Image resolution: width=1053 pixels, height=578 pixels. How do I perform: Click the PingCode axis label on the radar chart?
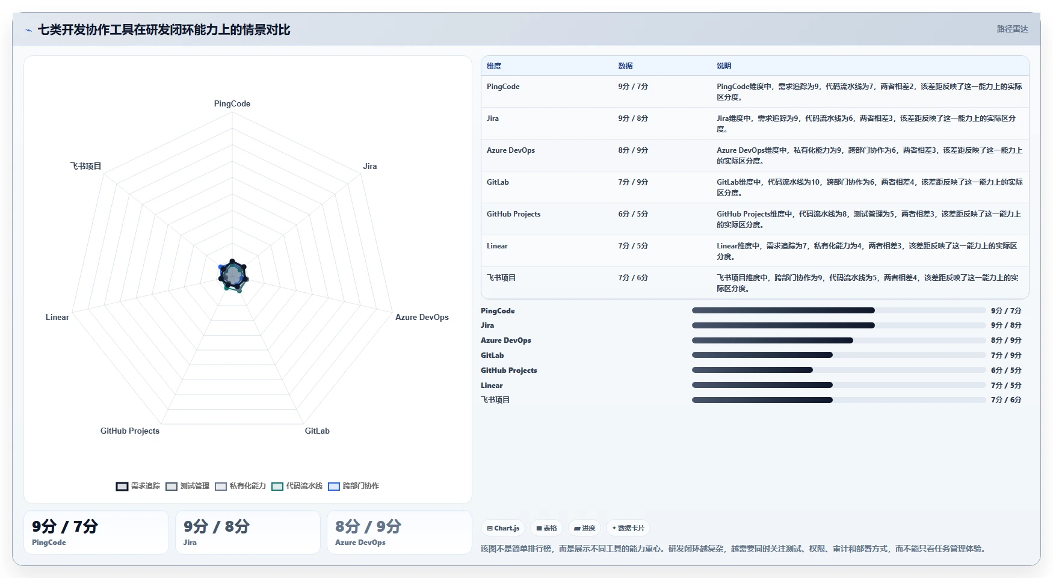[x=232, y=103]
